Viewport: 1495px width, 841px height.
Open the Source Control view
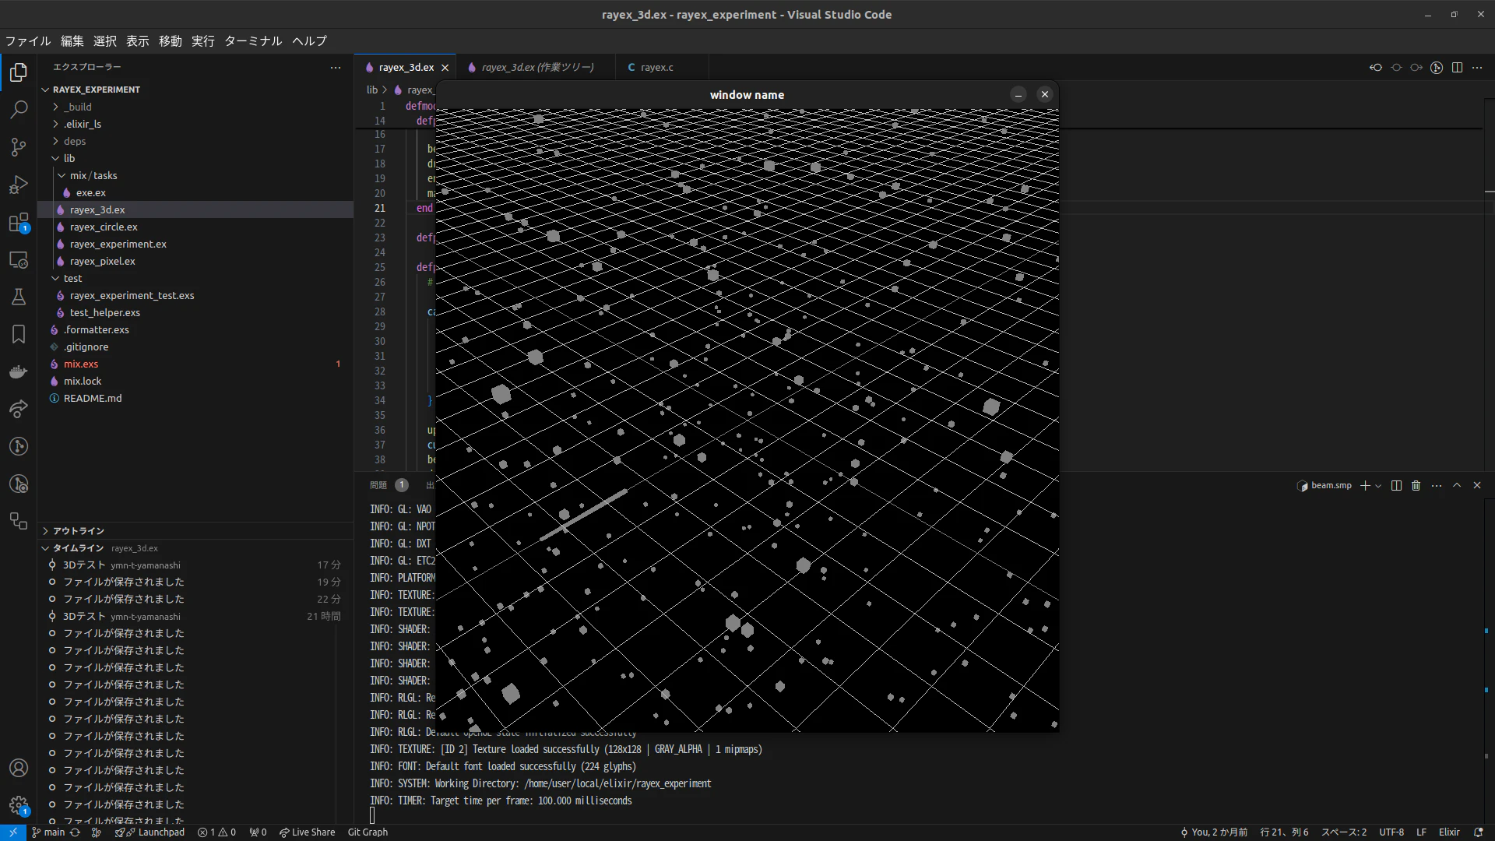(x=19, y=147)
